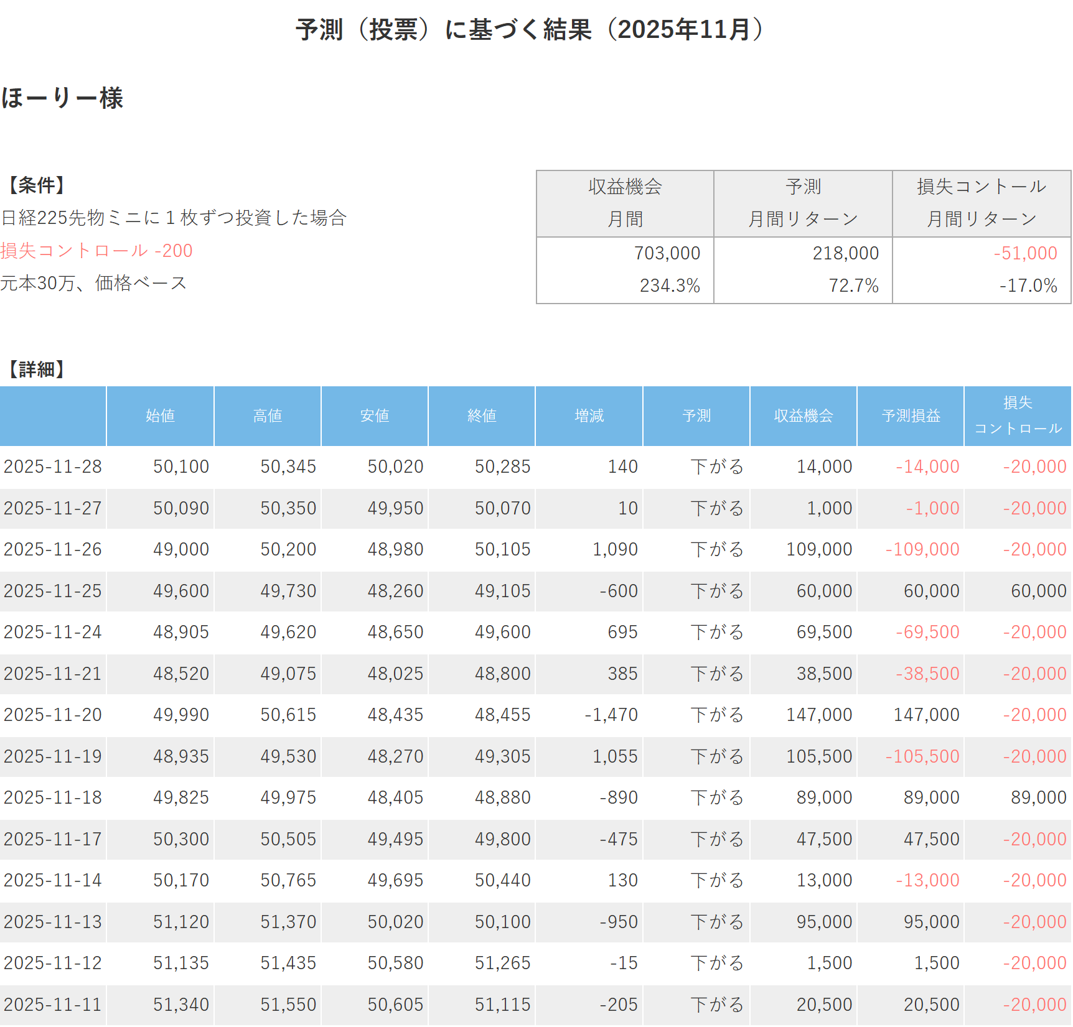Select the 234.3% percentage in the summary
Screen dimensions: 1073x1027
(x=670, y=286)
